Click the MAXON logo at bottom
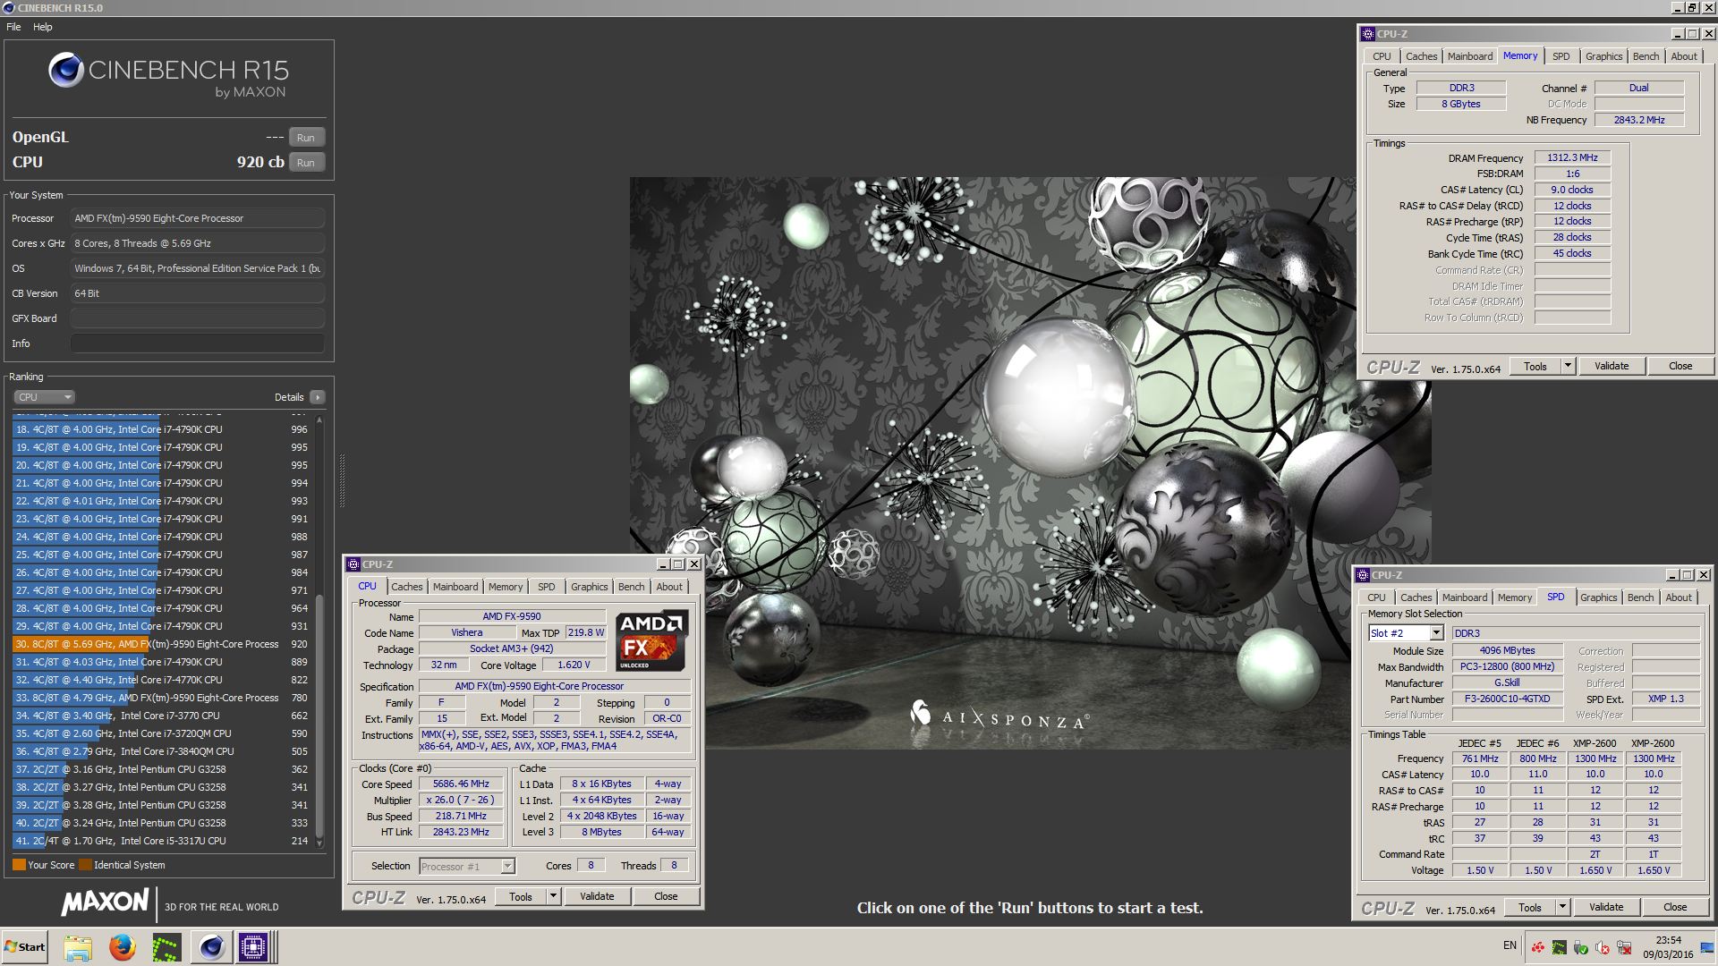Screen dimensions: 1718x966 pyautogui.click(x=106, y=902)
